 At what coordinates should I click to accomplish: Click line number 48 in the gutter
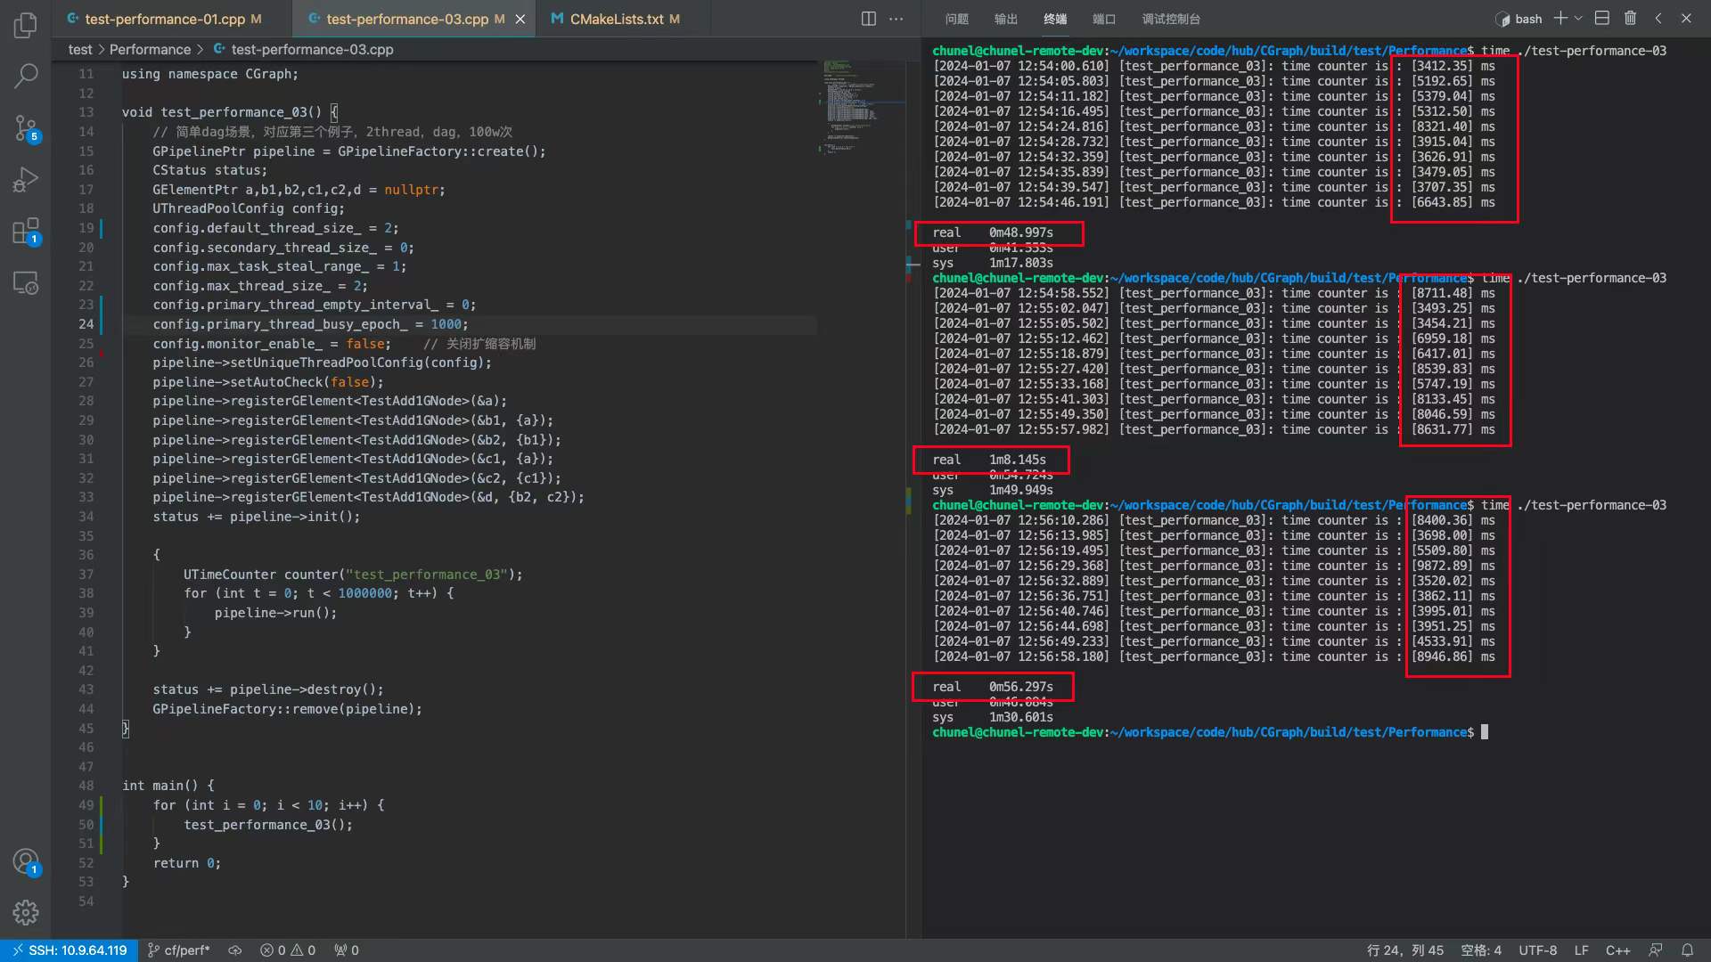click(x=86, y=786)
